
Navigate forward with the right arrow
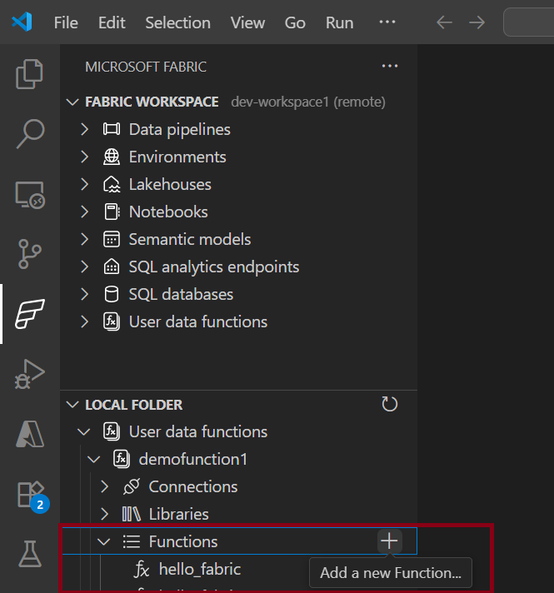coord(477,22)
